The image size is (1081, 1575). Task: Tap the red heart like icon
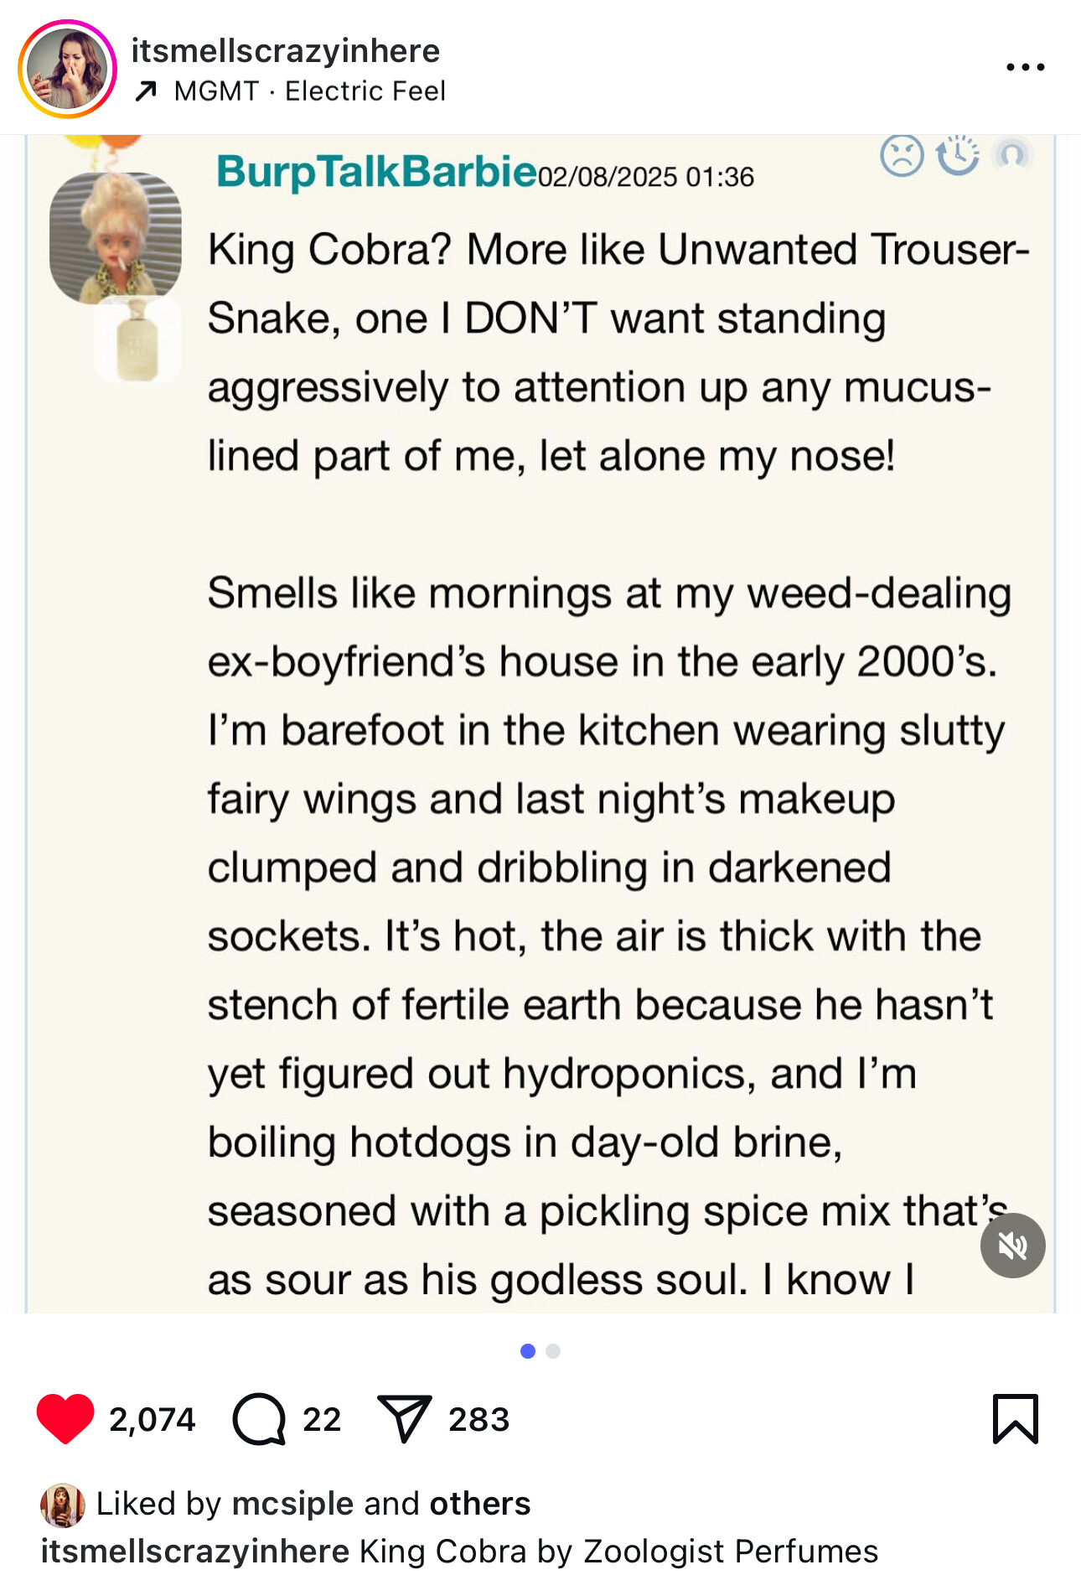click(x=65, y=1418)
